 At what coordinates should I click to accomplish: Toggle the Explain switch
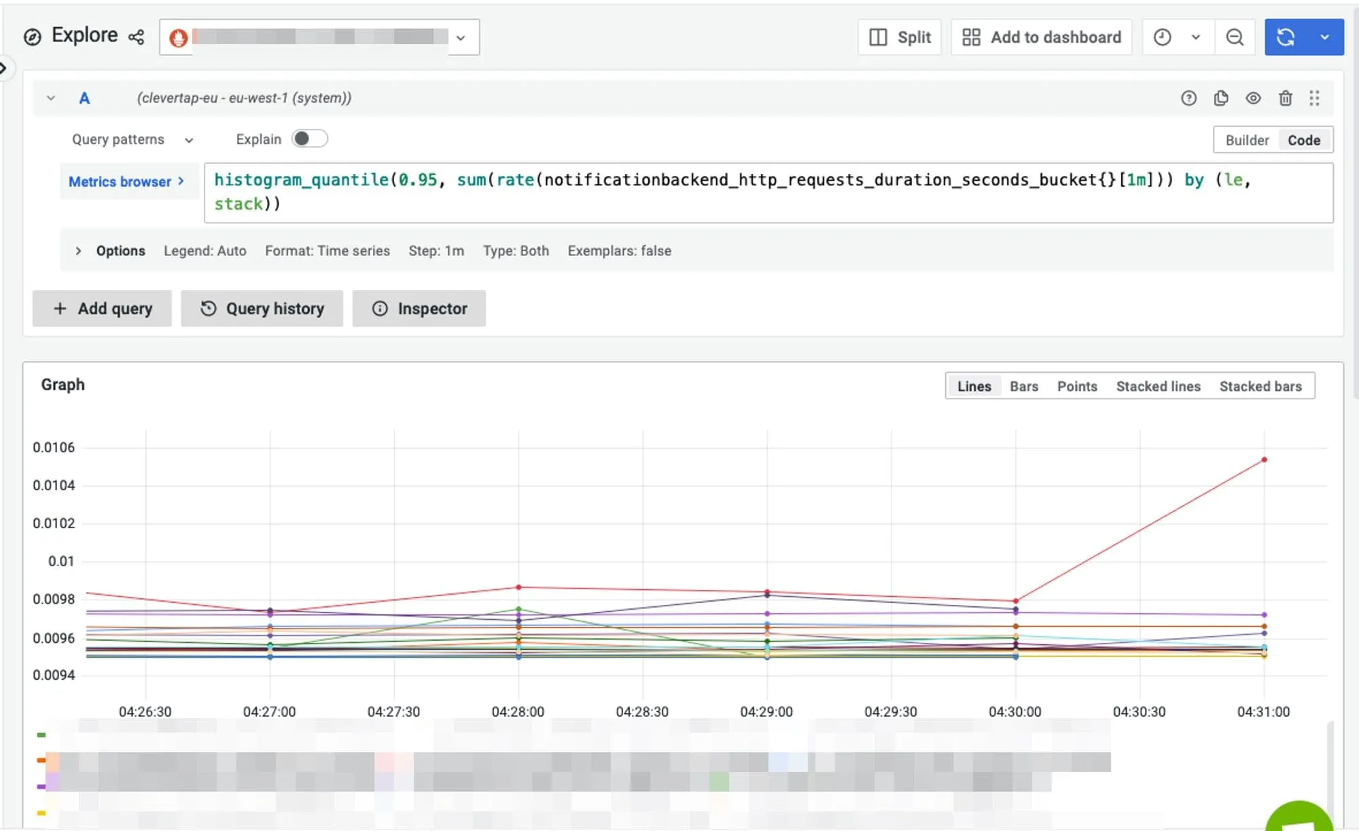pyautogui.click(x=309, y=138)
